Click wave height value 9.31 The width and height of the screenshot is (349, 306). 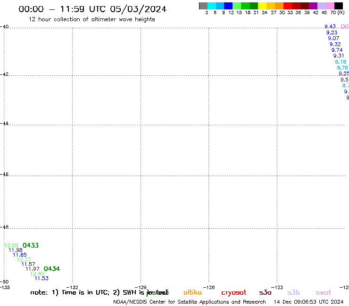(x=339, y=56)
